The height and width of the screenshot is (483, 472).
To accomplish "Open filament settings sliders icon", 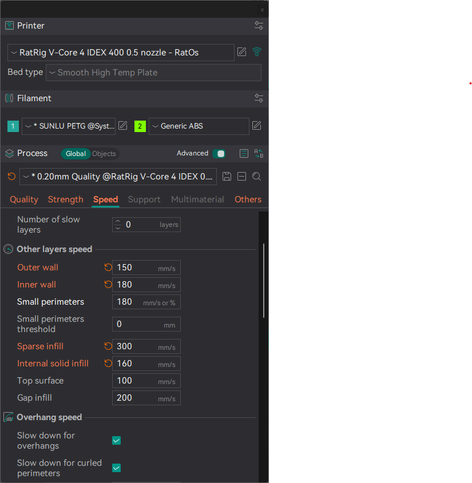I will (x=259, y=98).
